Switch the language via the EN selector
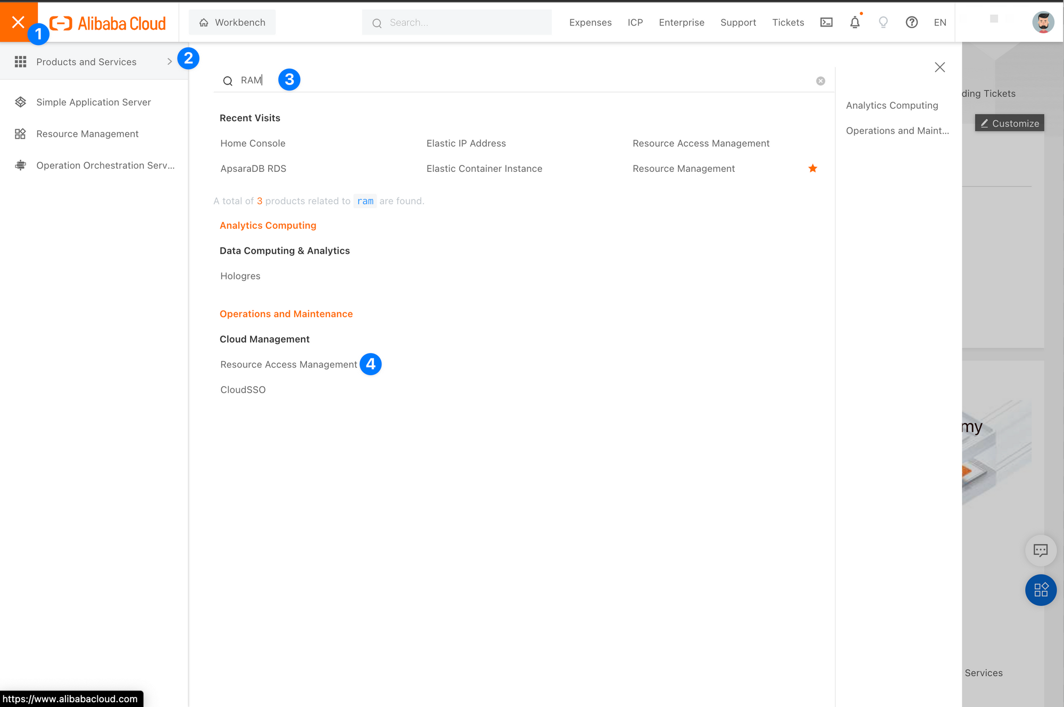 tap(940, 22)
